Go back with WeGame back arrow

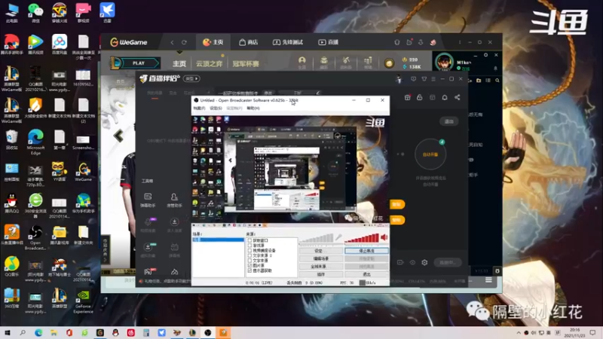(x=172, y=42)
